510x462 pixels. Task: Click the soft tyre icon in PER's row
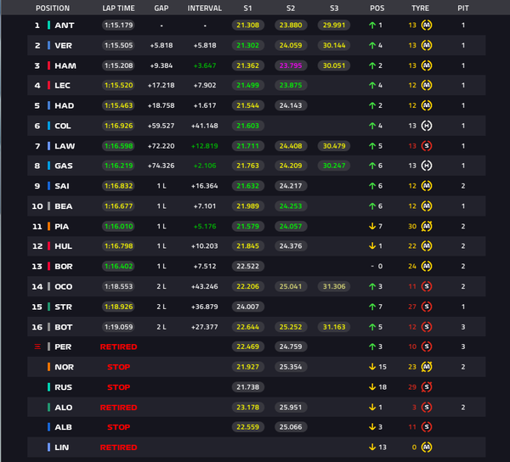[427, 346]
